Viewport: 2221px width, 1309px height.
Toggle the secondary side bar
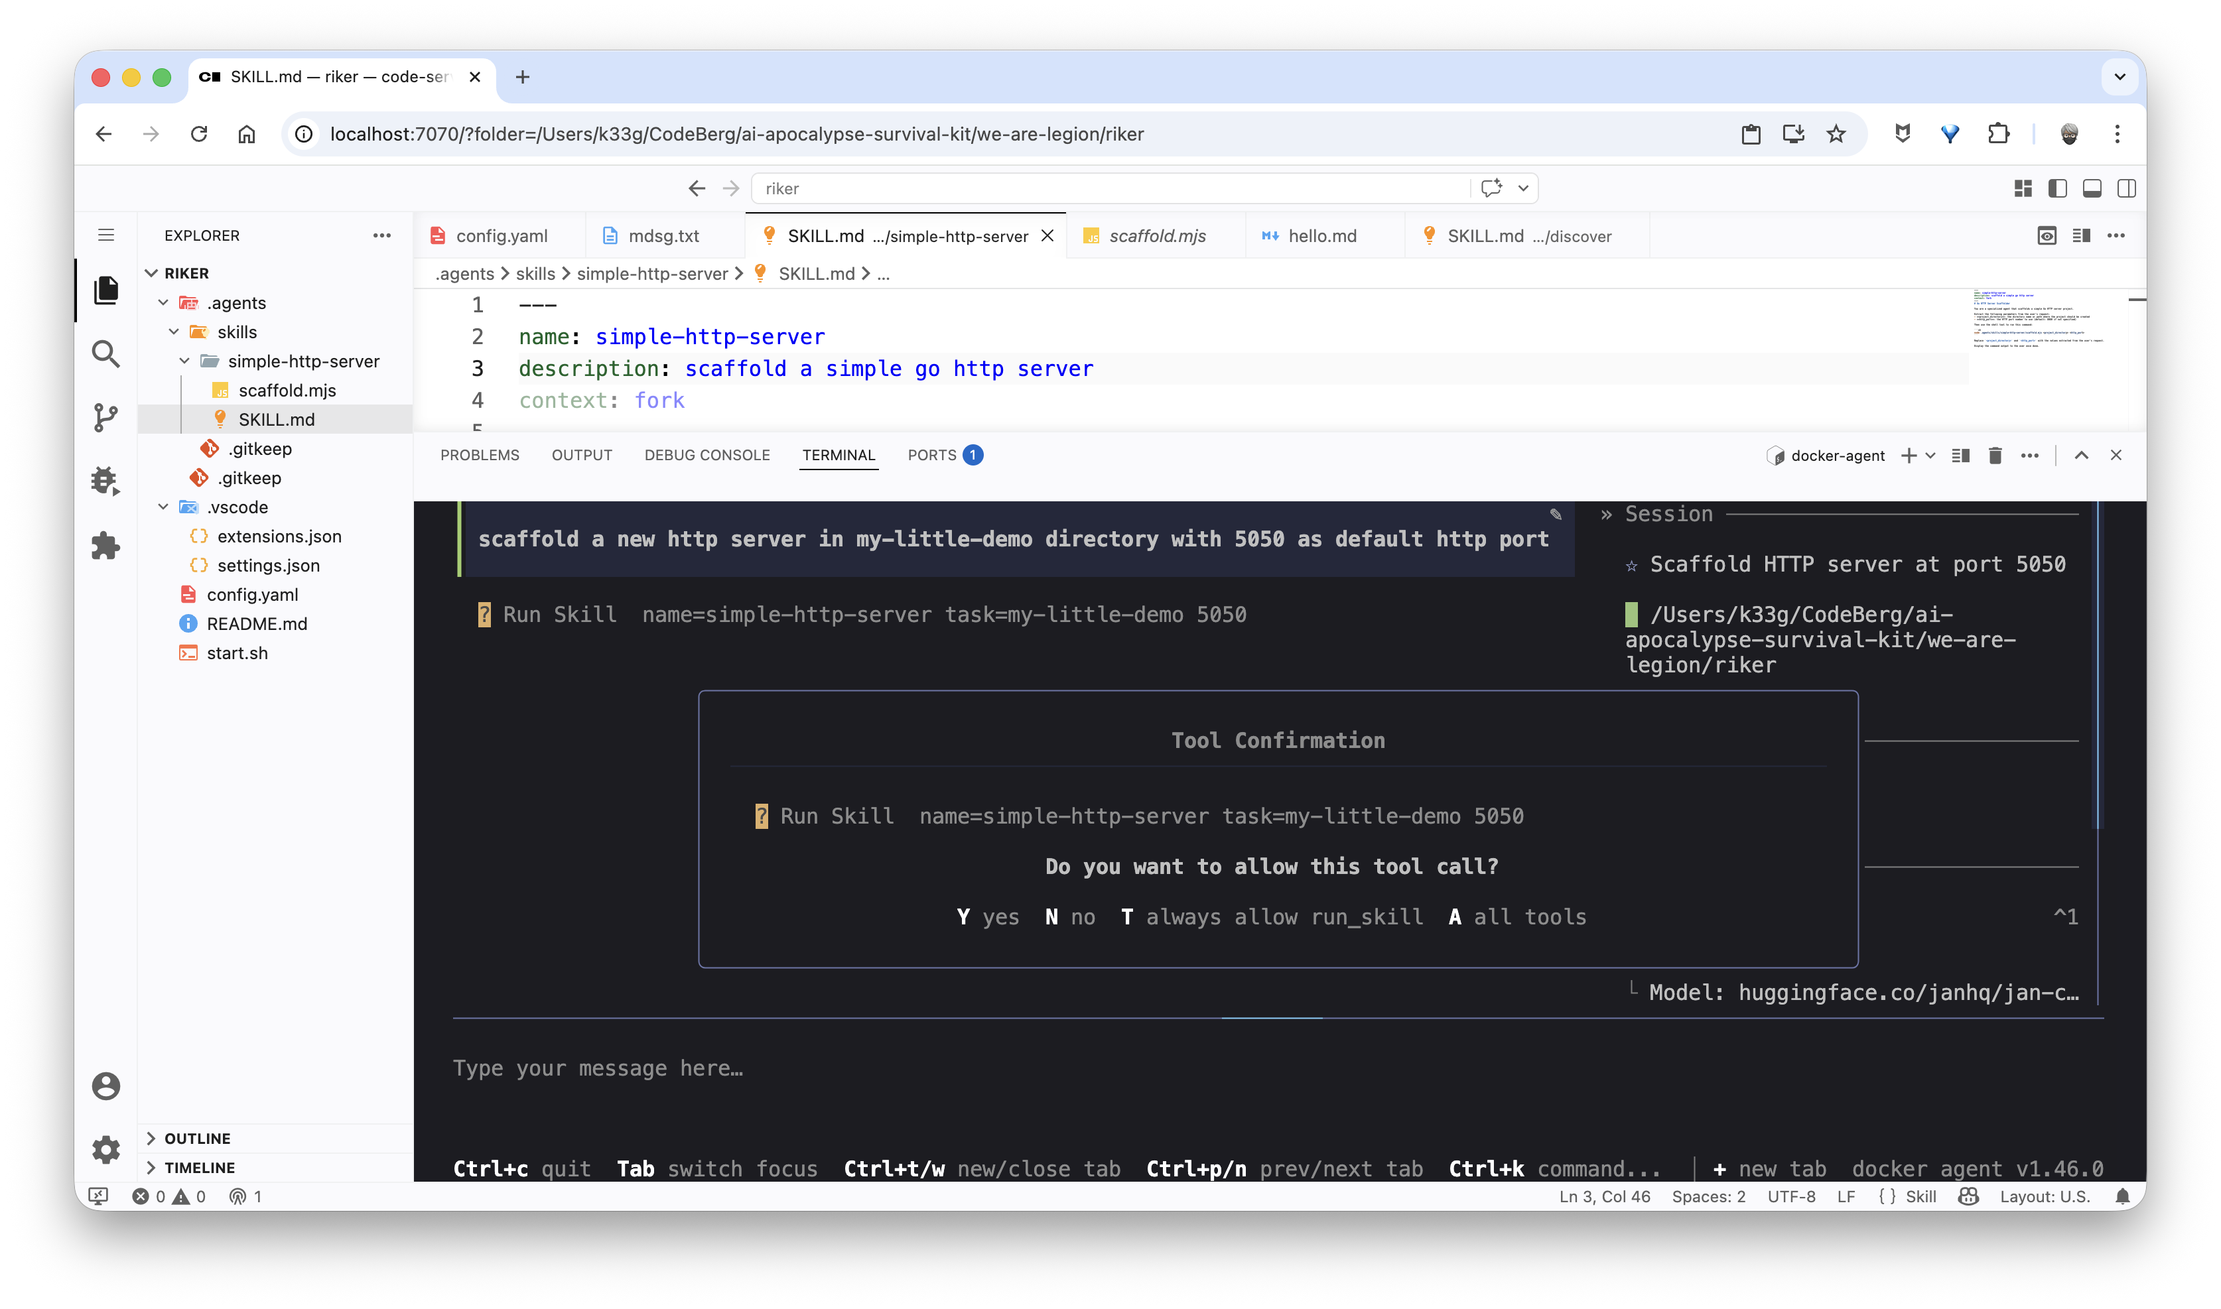(x=2127, y=189)
